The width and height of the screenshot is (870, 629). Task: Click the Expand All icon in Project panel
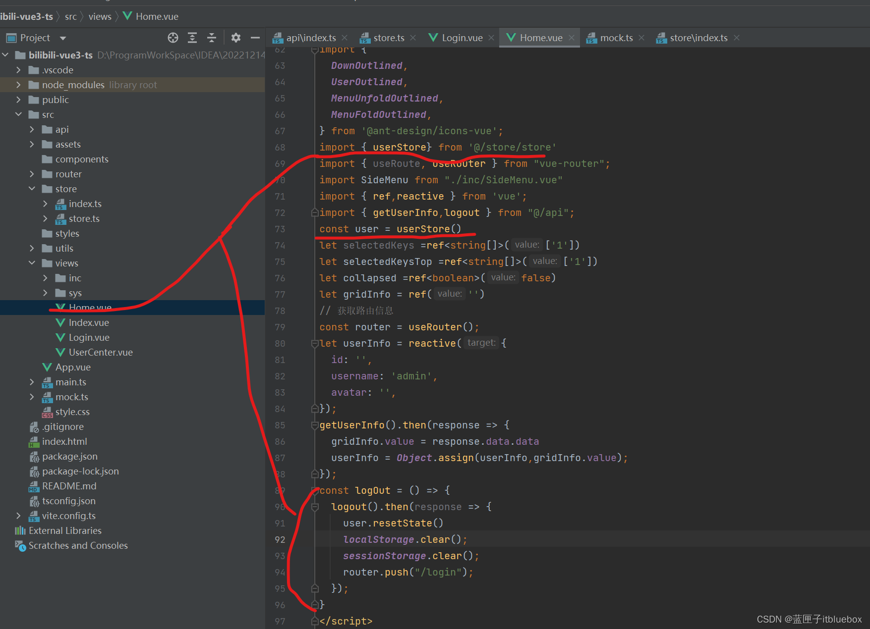(x=192, y=38)
